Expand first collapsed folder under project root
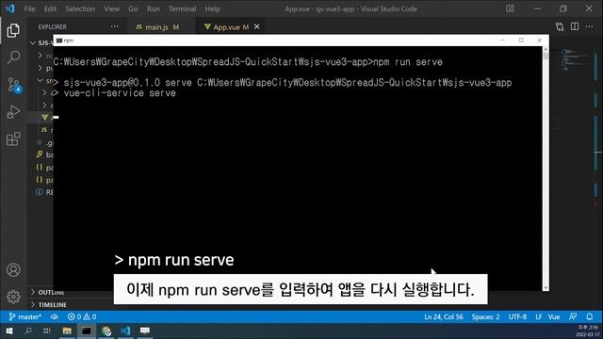 point(40,56)
